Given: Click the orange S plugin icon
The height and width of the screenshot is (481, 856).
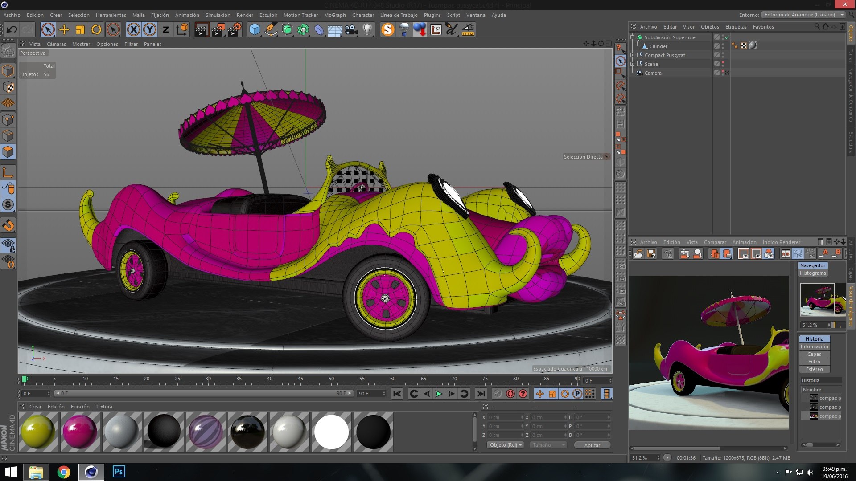Looking at the screenshot, I should (x=388, y=30).
